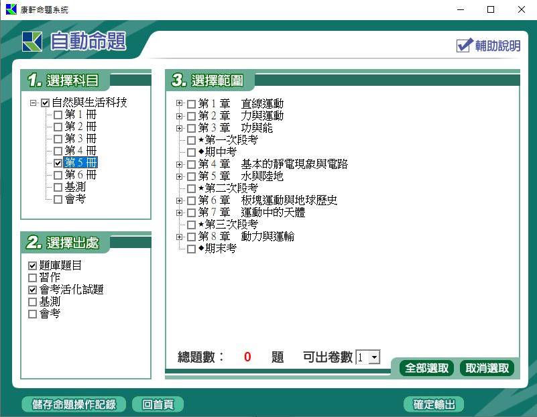
Task: Collapse the 自然與生活科技 tree node
Action: point(33,103)
